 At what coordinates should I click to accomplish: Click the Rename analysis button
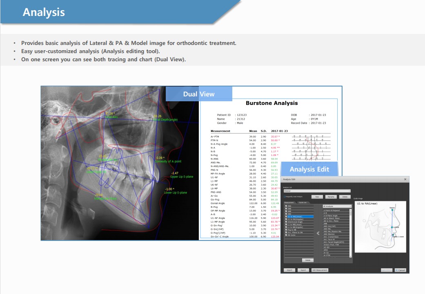point(331,197)
